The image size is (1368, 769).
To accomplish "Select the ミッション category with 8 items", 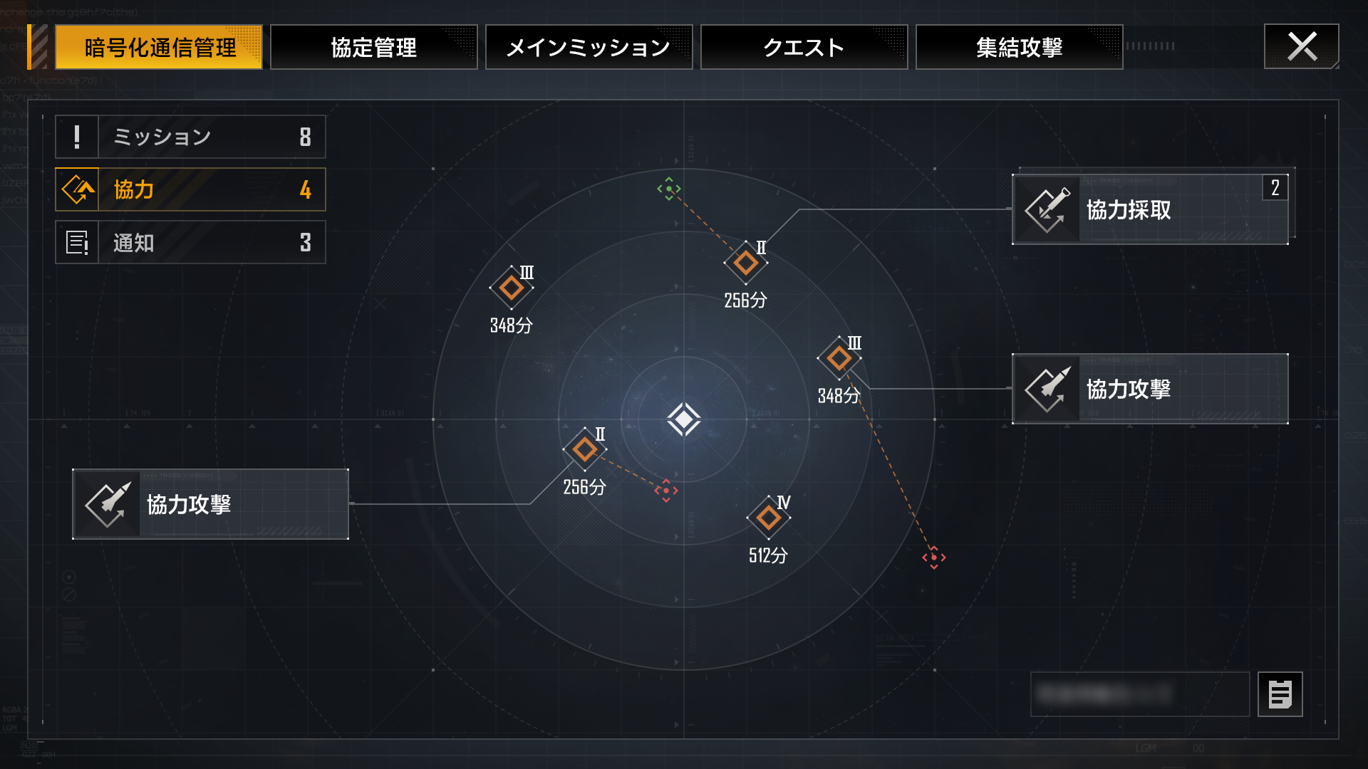I will coord(190,137).
